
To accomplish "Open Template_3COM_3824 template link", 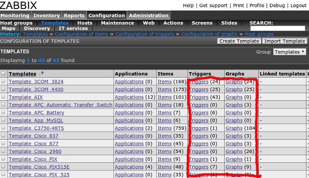I will (x=36, y=81).
